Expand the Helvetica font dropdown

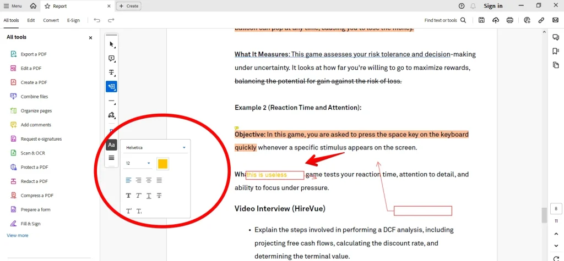(156, 148)
